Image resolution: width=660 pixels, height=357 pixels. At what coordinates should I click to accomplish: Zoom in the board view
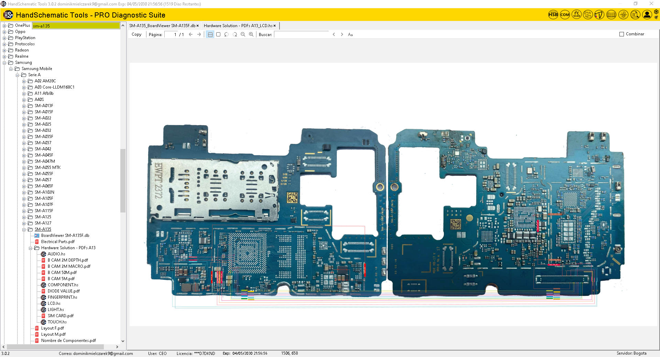click(x=251, y=34)
